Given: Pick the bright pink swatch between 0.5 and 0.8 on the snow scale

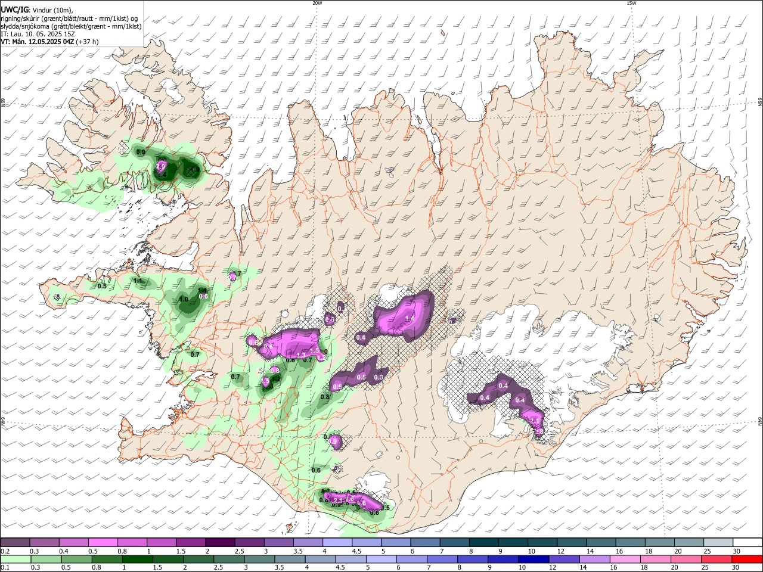Looking at the screenshot, I should pyautogui.click(x=103, y=542).
